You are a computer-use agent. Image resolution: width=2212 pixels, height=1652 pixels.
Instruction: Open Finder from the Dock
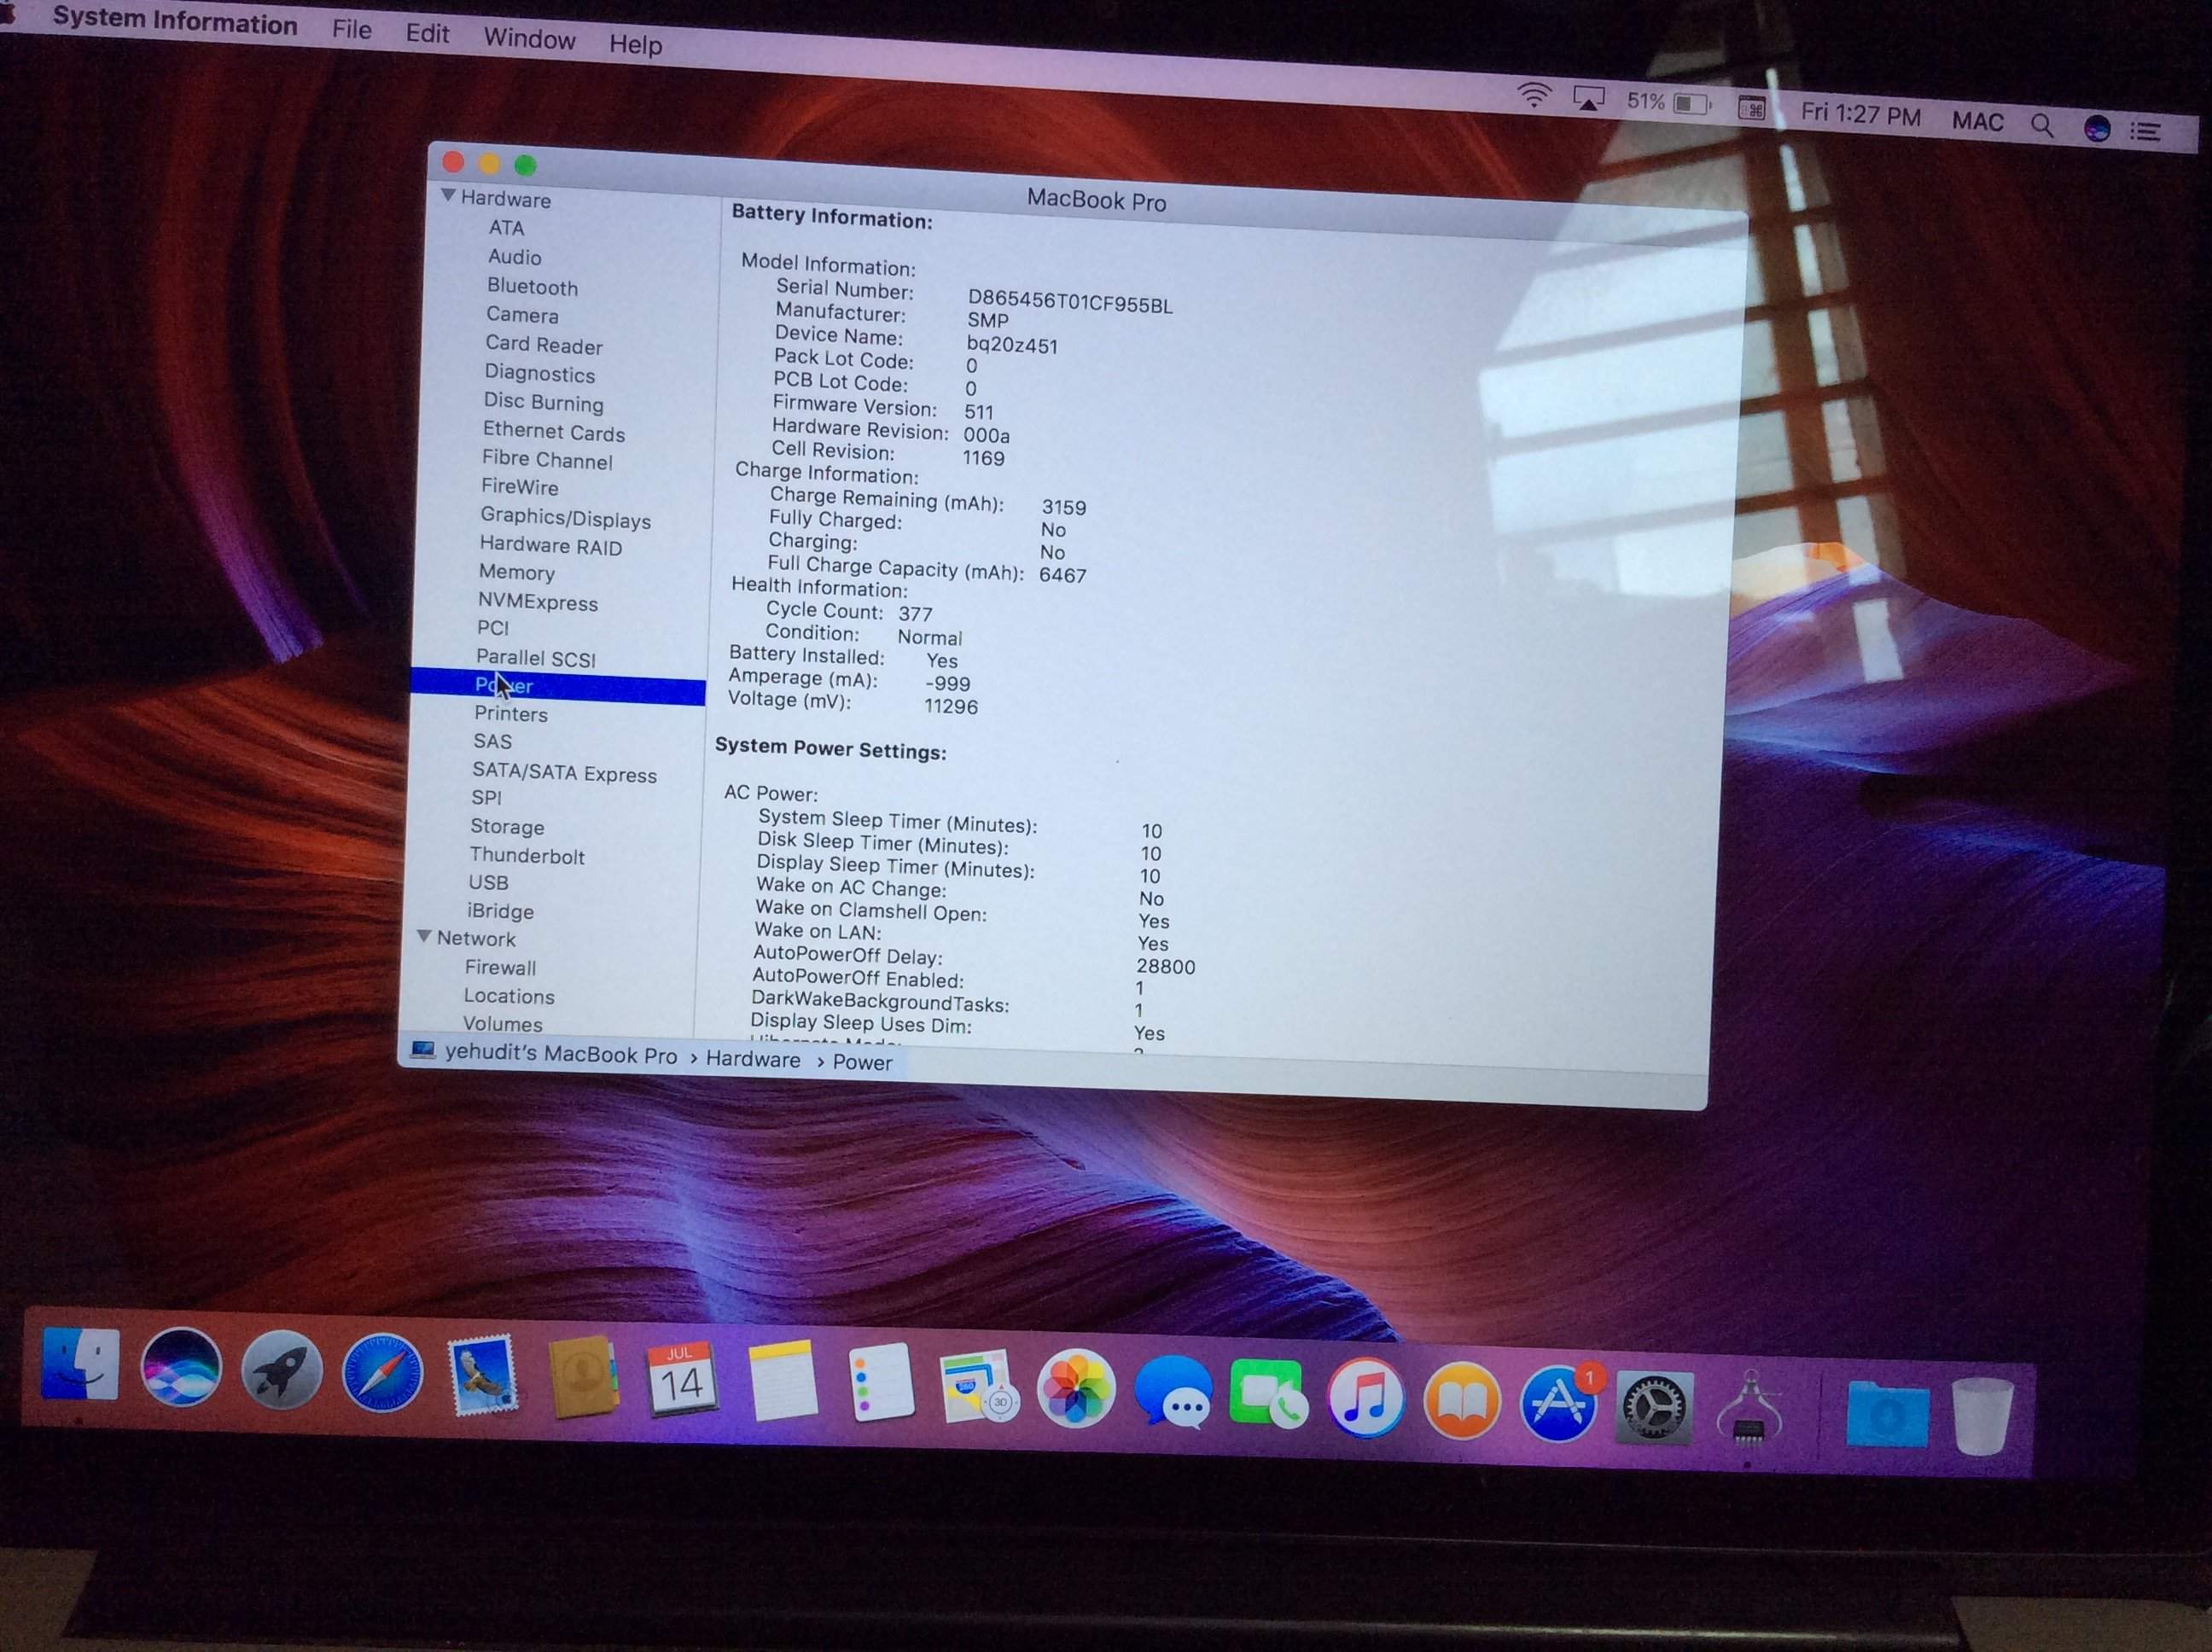(x=80, y=1364)
